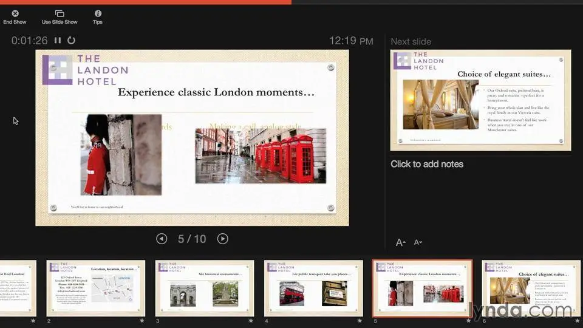Select slide 4 public transport thumbnail
This screenshot has width=583, height=328.
(313, 288)
